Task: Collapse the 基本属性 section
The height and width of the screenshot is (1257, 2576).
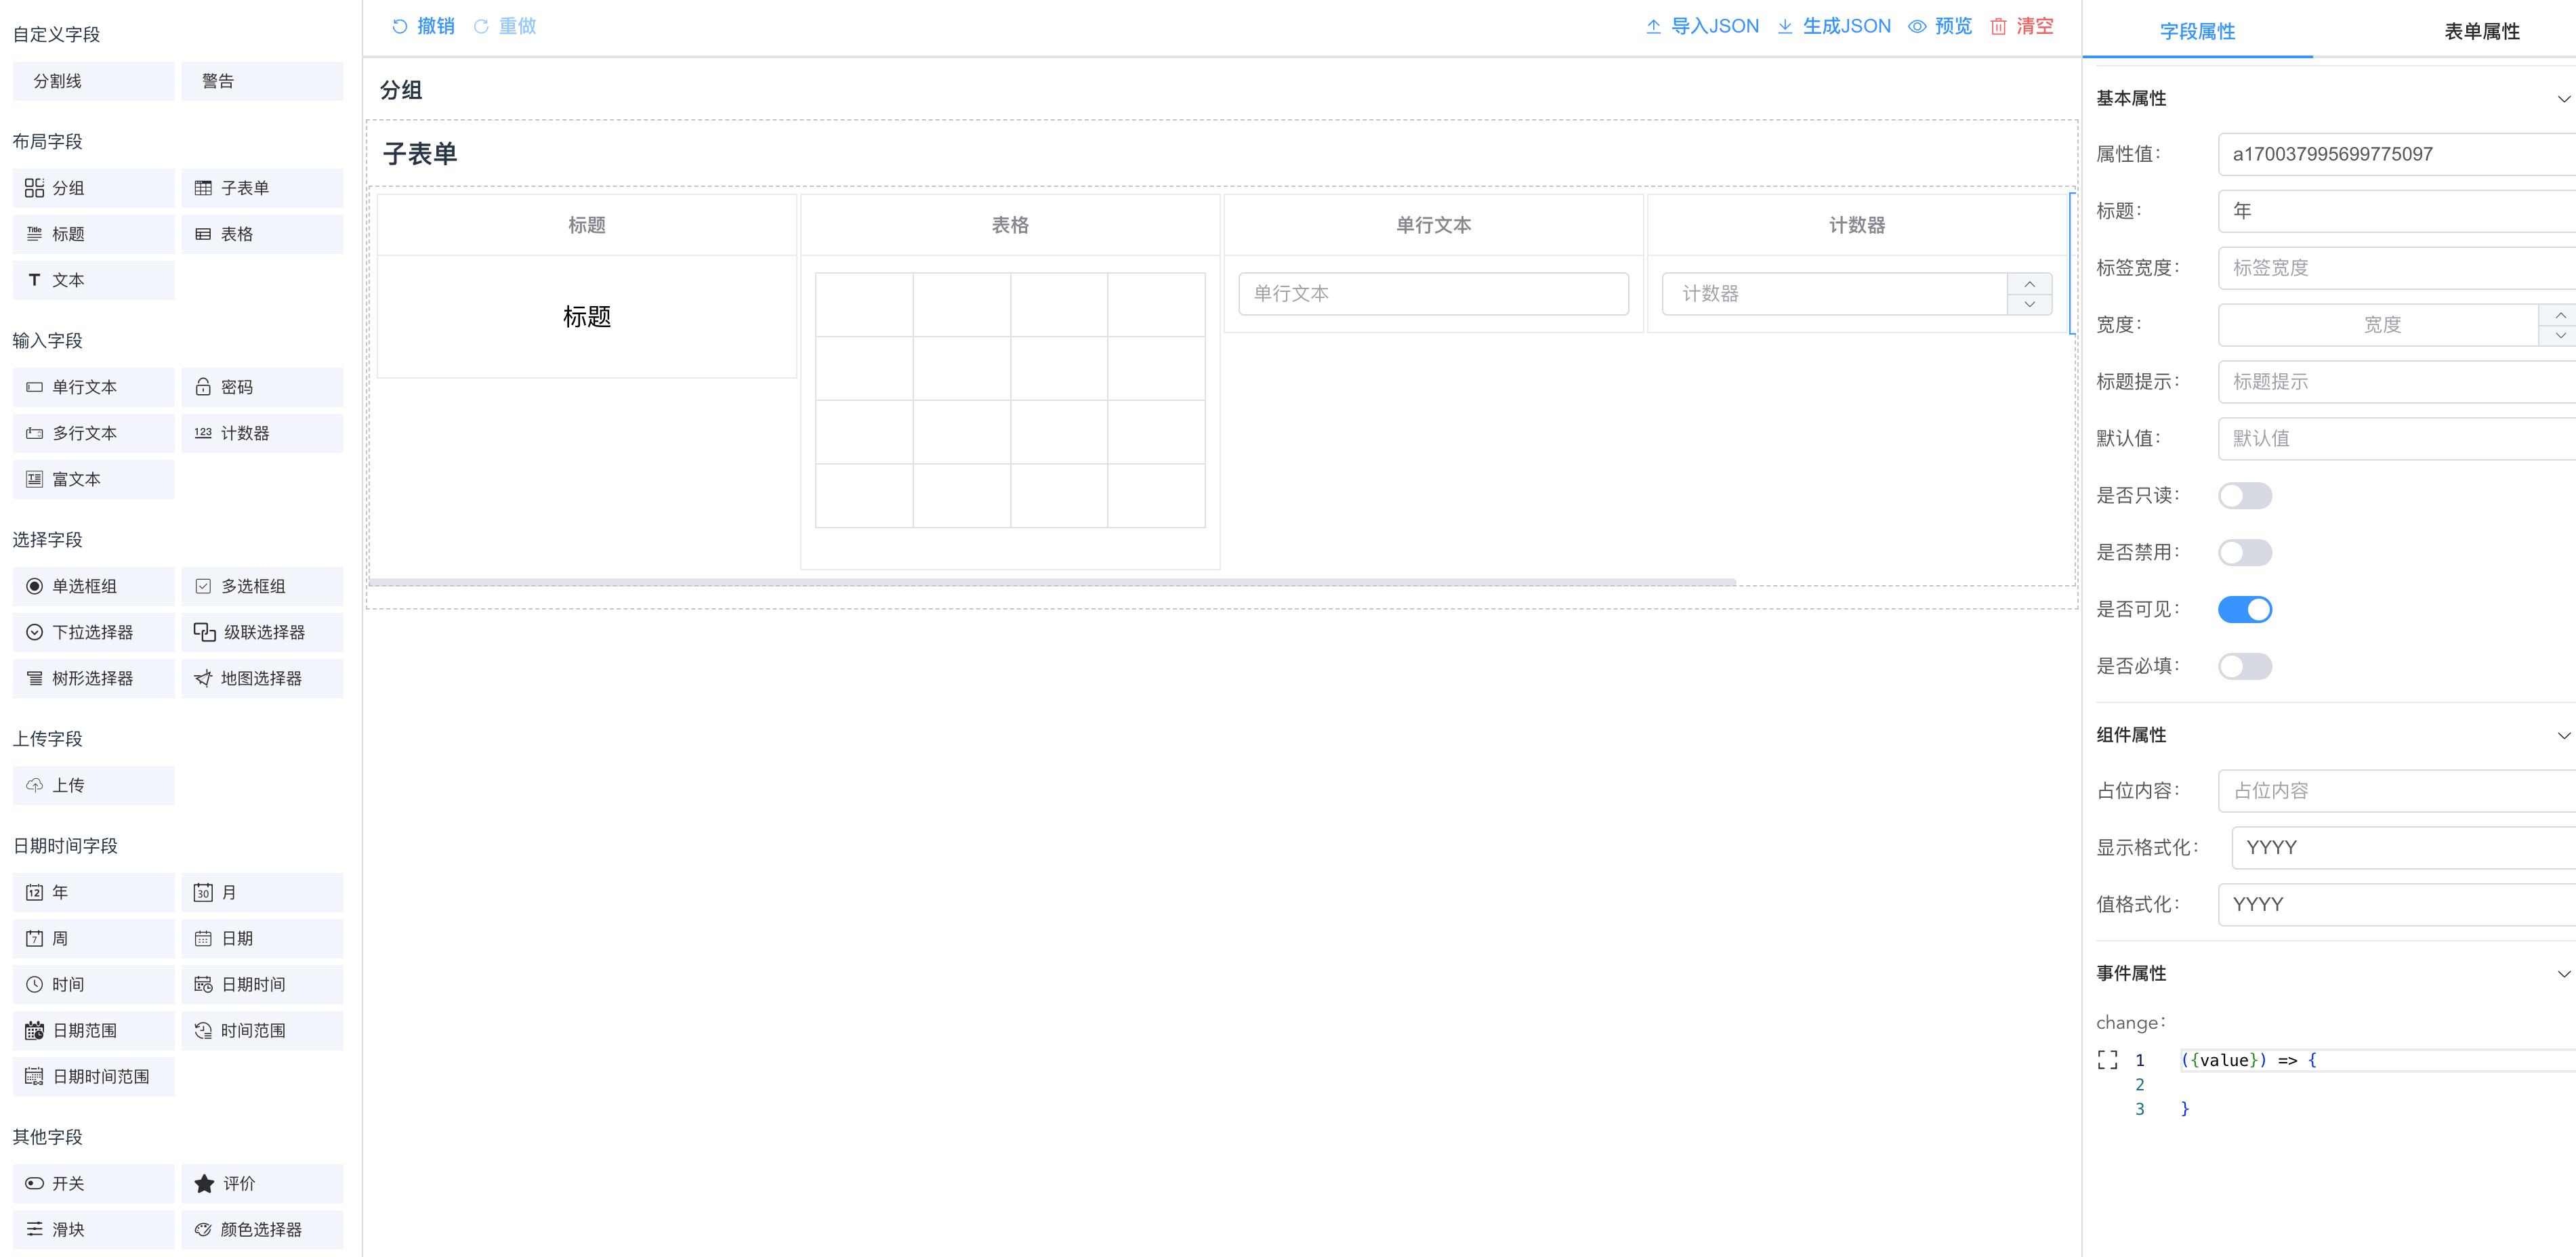Action: 2563,98
